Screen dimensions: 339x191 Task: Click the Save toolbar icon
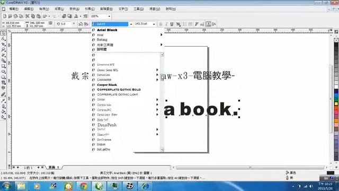pos(15,16)
